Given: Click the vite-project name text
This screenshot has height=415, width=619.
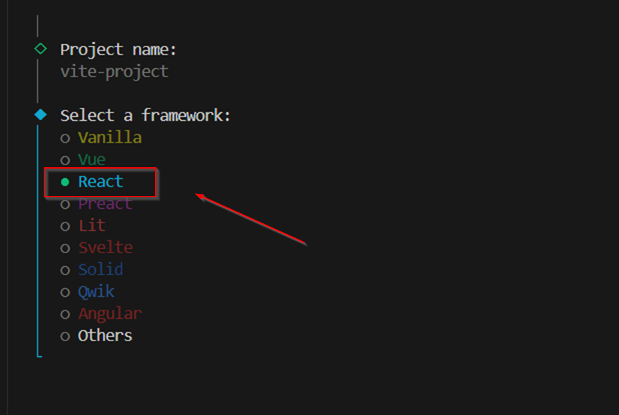Looking at the screenshot, I should [115, 72].
